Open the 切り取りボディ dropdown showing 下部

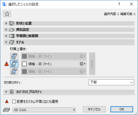pyautogui.click(x=111, y=82)
